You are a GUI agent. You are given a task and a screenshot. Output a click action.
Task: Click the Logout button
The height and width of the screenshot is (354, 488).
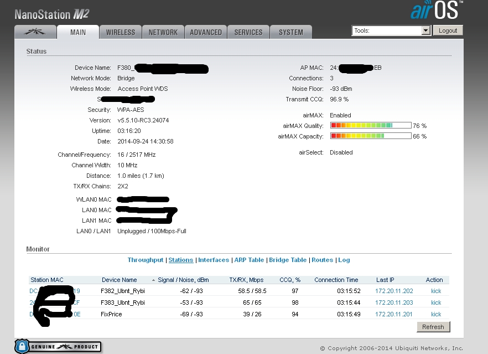click(x=448, y=30)
